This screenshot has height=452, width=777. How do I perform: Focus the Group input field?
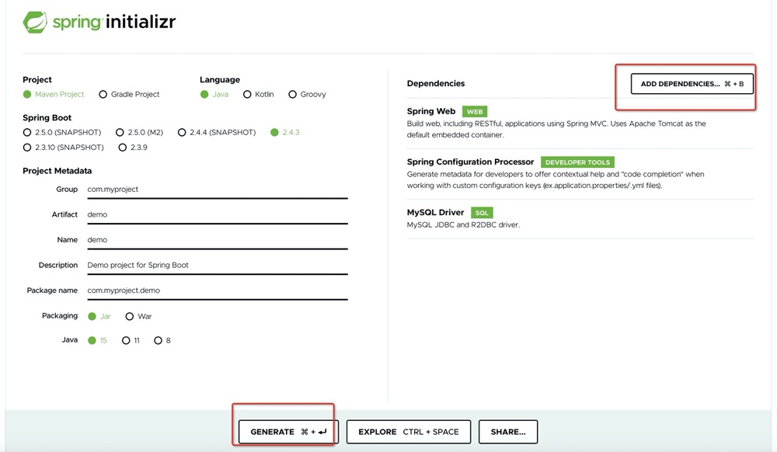pos(218,189)
